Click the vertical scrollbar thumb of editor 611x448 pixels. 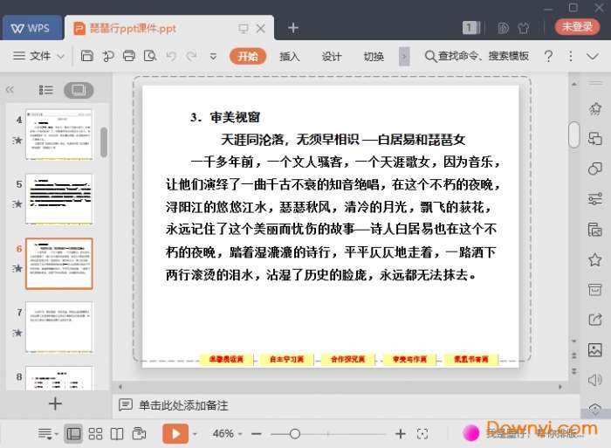[x=573, y=134]
